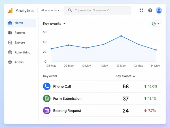Click the Booking Request calendar icon
The image size is (170, 128).
coord(47,110)
